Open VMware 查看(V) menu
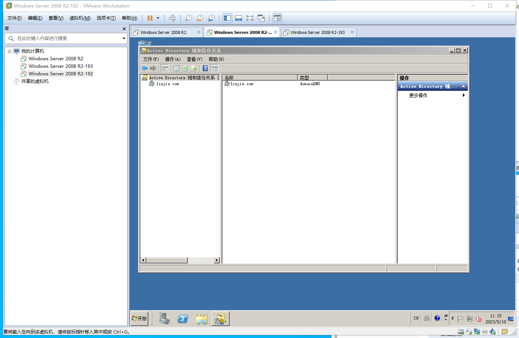 pos(56,18)
